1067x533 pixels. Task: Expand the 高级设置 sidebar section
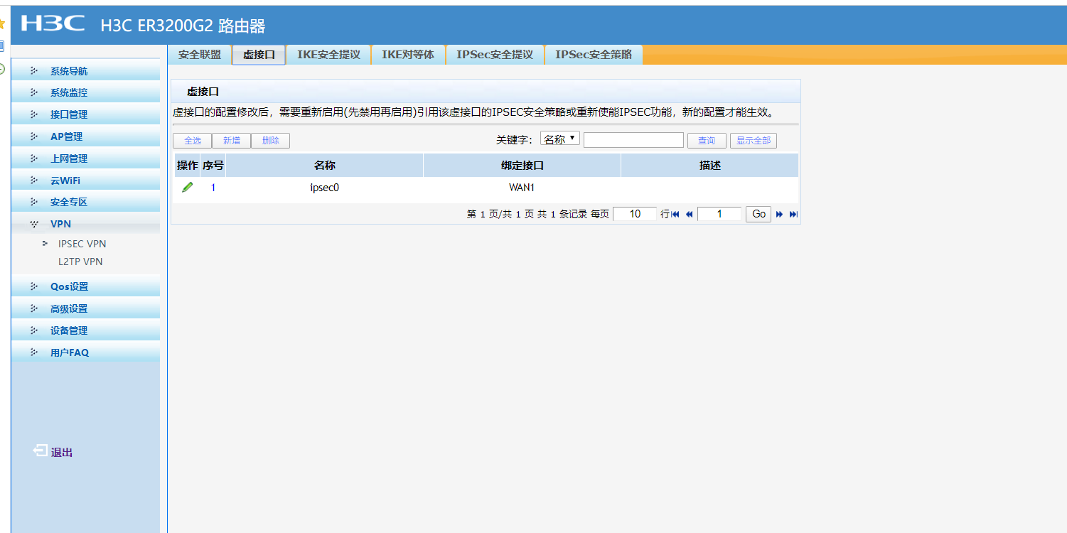pyautogui.click(x=85, y=308)
